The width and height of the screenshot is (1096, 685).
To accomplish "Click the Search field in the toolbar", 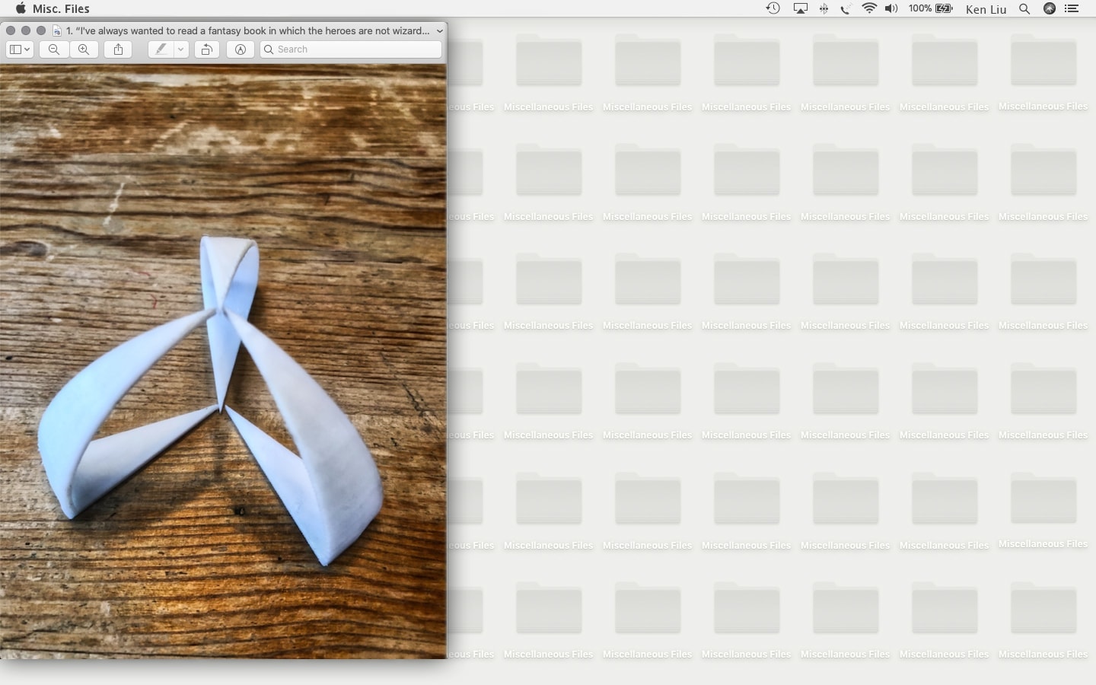I will 351,49.
